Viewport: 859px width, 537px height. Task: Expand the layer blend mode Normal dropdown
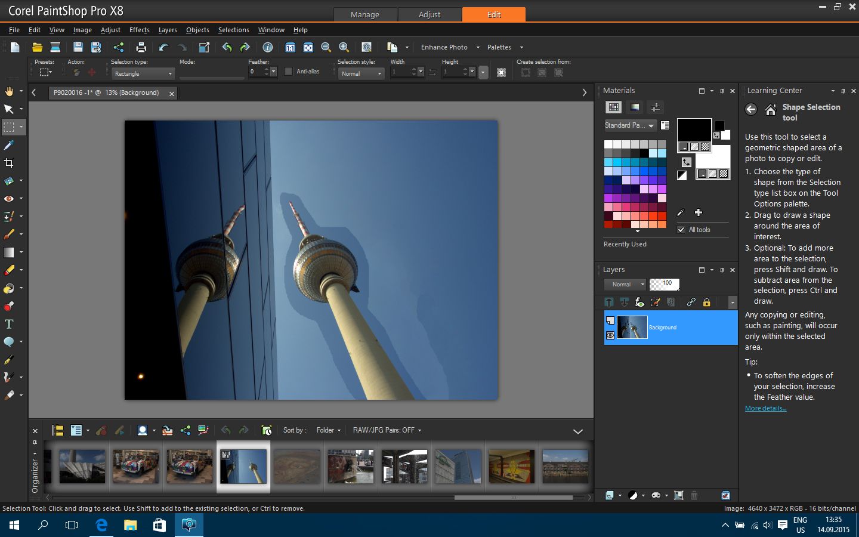click(625, 285)
